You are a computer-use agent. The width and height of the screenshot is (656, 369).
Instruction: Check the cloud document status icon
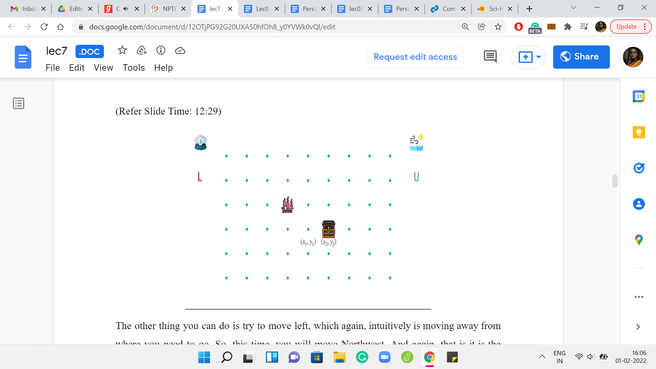point(180,51)
